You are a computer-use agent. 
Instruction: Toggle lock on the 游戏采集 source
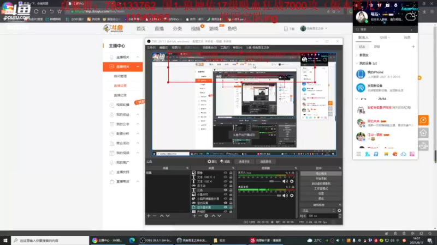pyautogui.click(x=231, y=203)
